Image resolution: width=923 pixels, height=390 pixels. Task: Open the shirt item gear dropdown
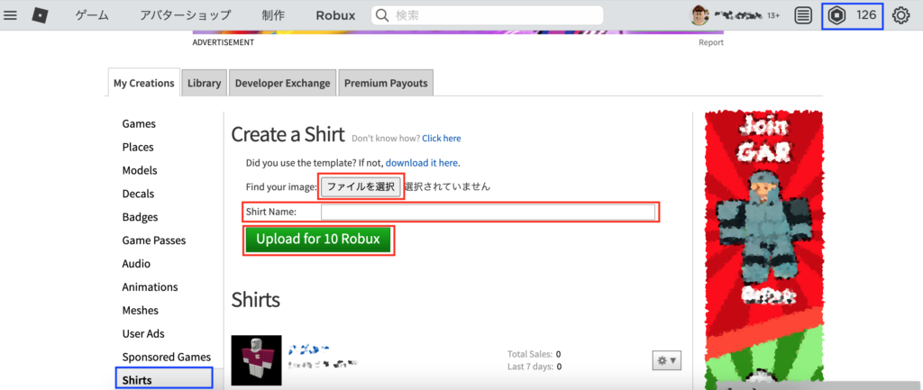(x=667, y=360)
